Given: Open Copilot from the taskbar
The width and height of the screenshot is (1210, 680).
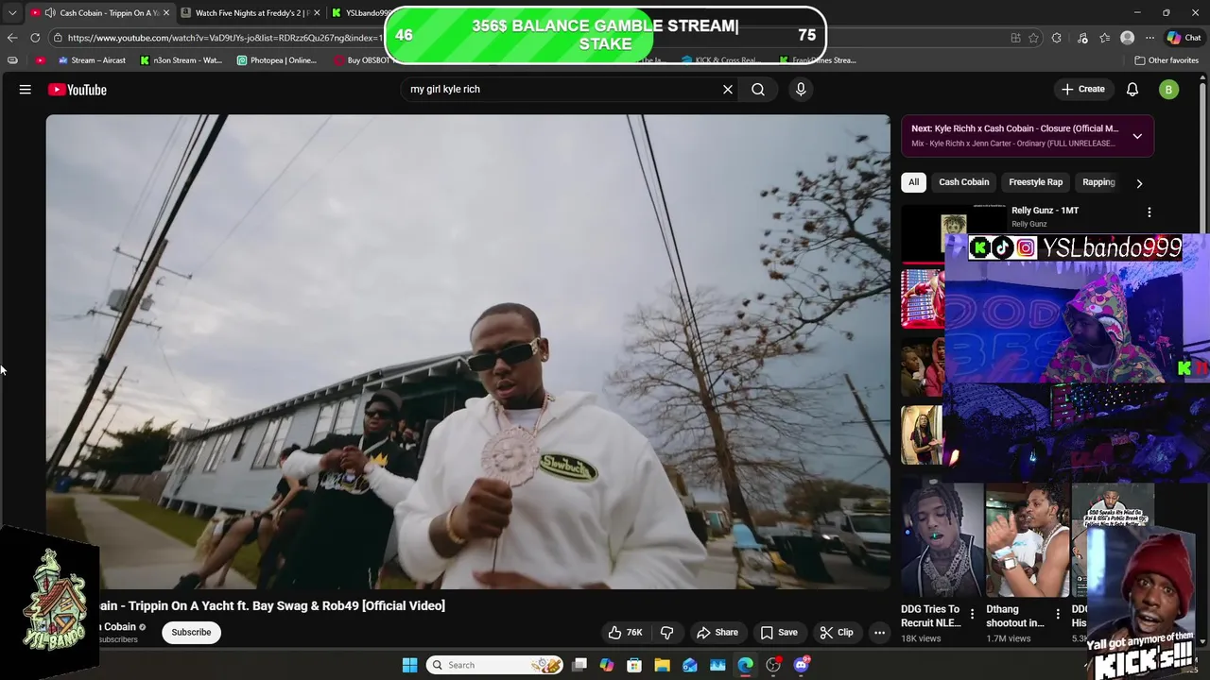Looking at the screenshot, I should point(607,665).
